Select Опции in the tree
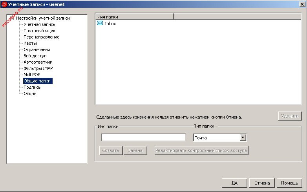 coord(30,93)
